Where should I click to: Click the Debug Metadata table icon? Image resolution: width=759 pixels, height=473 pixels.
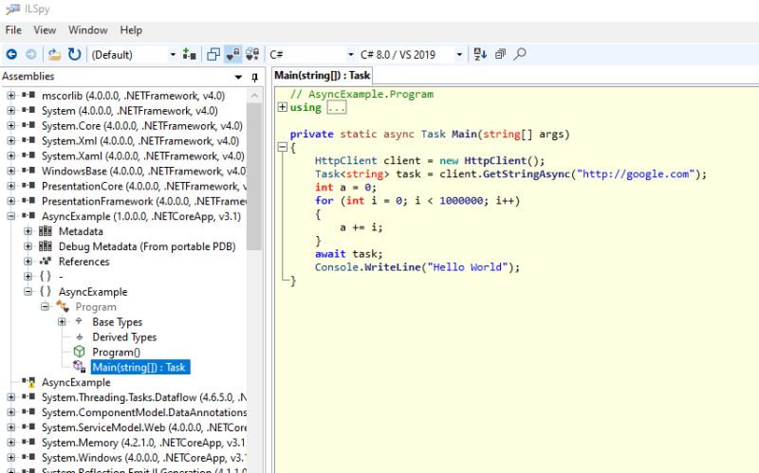(46, 246)
